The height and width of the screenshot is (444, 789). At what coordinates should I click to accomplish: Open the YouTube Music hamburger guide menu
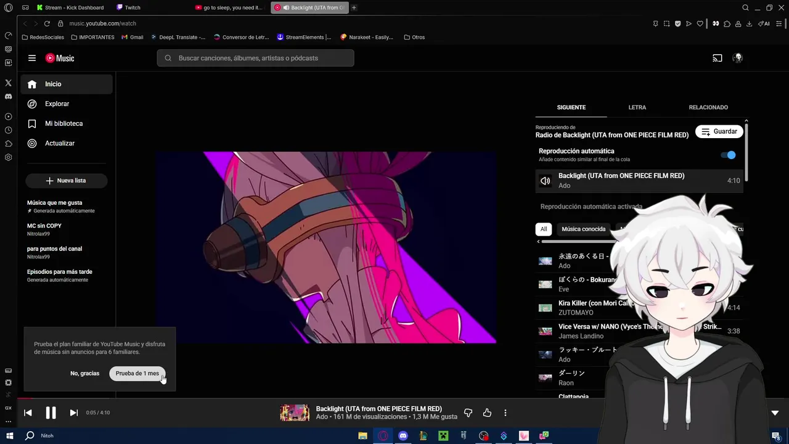click(x=32, y=58)
